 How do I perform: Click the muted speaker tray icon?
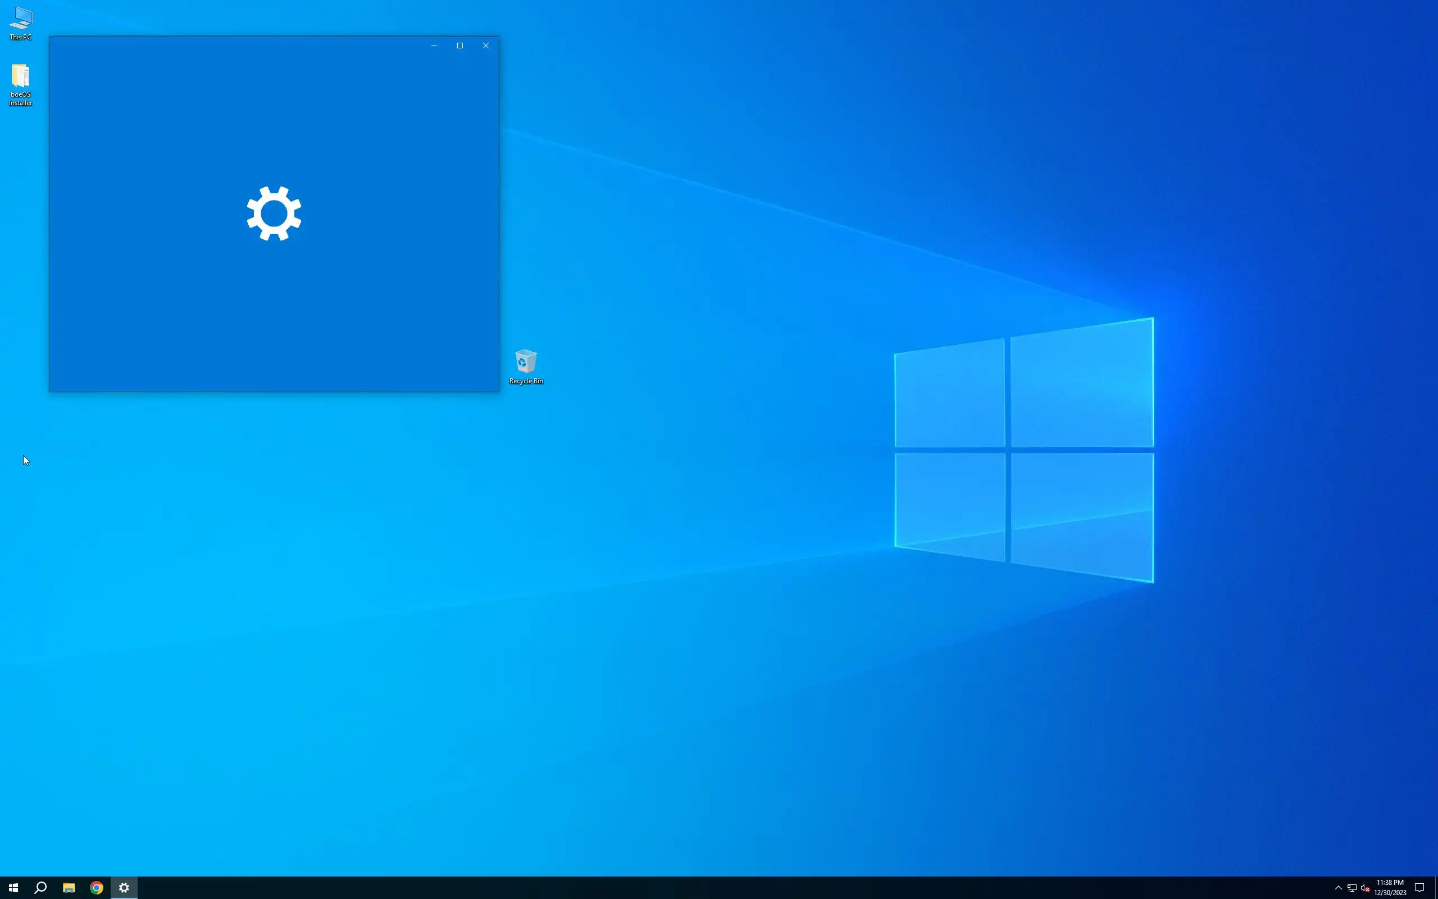(1365, 888)
